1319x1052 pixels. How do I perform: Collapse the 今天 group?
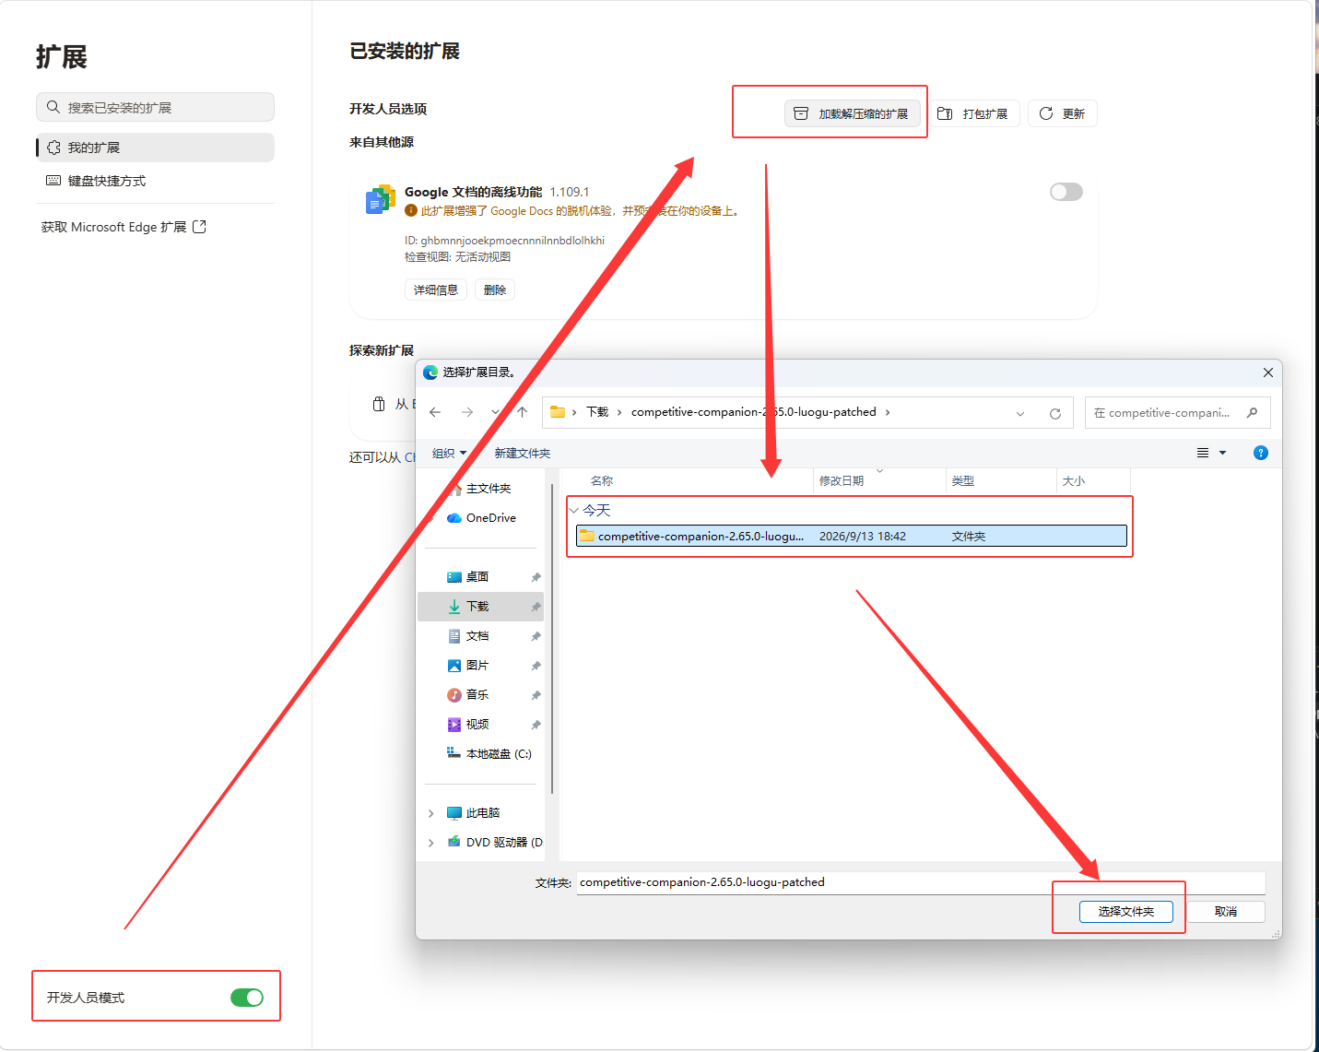coord(574,510)
